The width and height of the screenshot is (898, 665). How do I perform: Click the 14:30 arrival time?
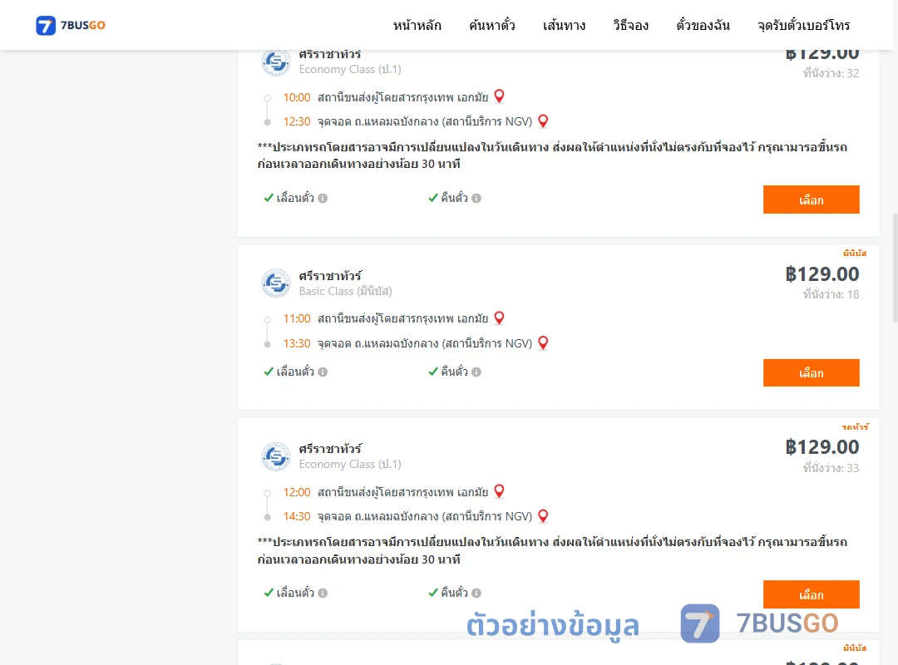coord(297,517)
